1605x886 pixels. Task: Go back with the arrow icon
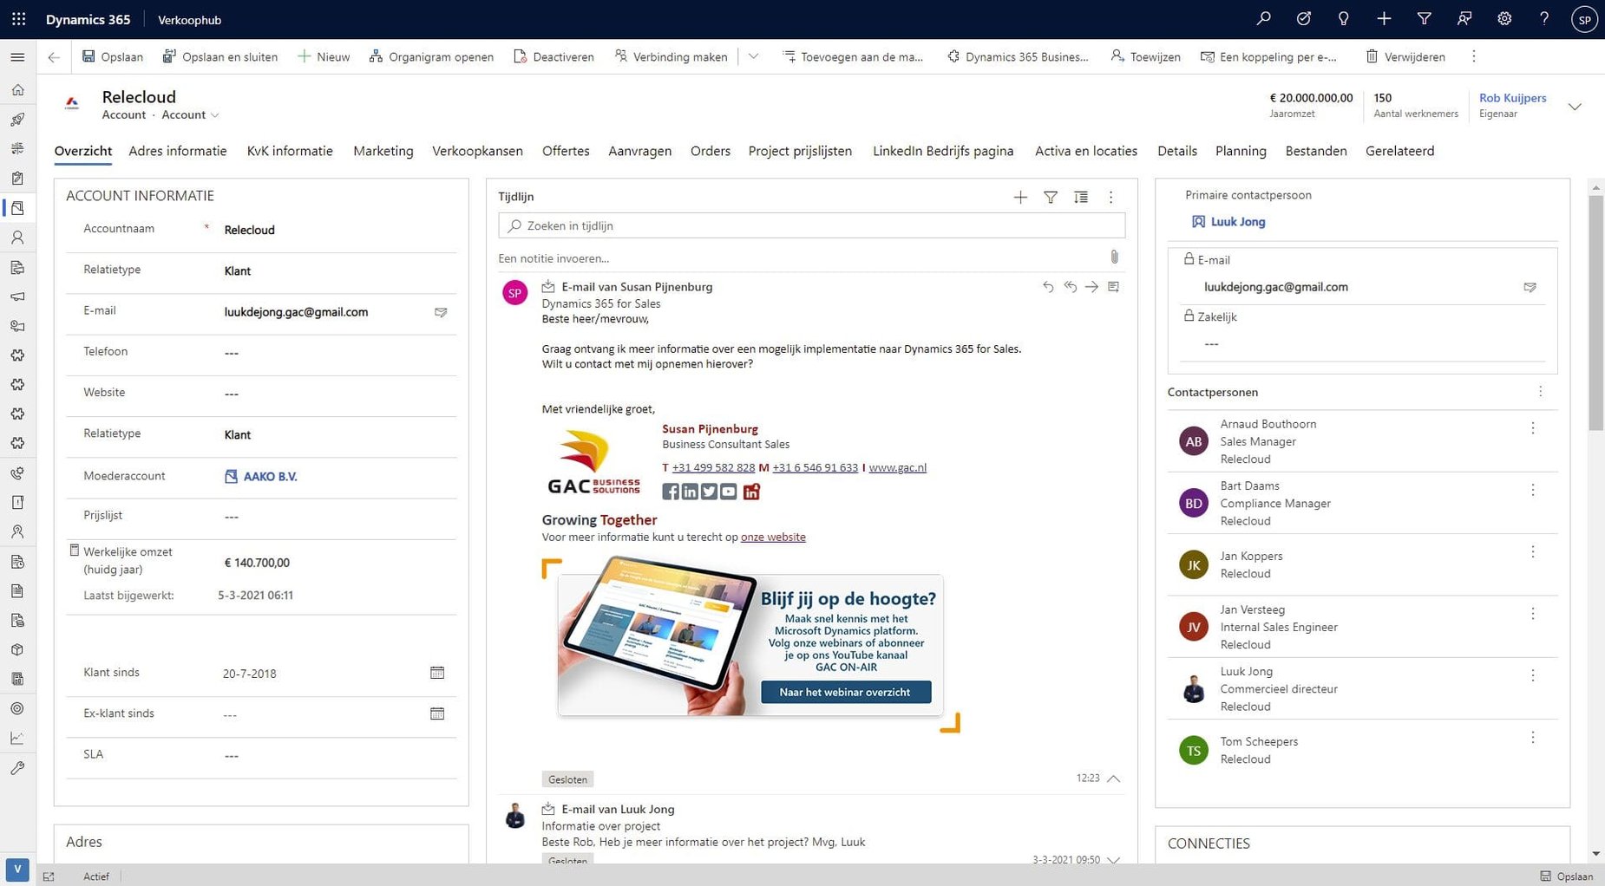tap(54, 57)
